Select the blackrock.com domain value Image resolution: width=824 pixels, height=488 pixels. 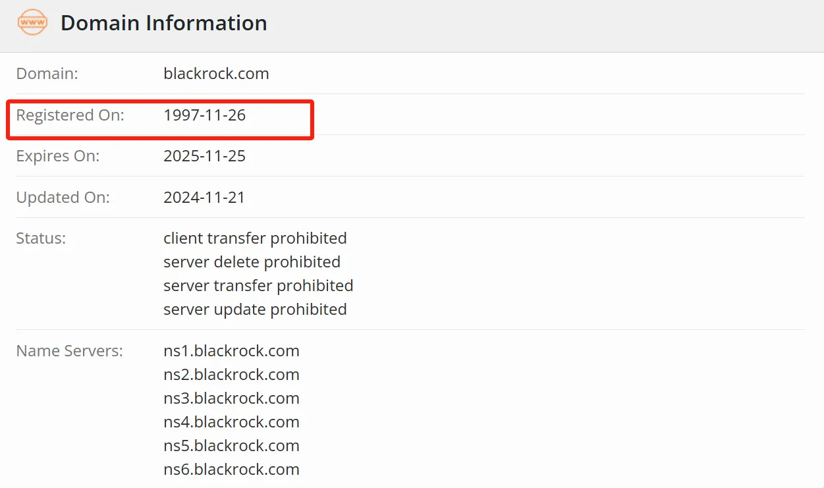[x=216, y=74]
